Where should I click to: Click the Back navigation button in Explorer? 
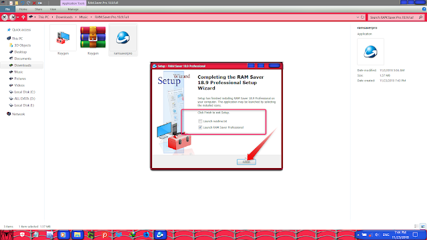coord(5,17)
